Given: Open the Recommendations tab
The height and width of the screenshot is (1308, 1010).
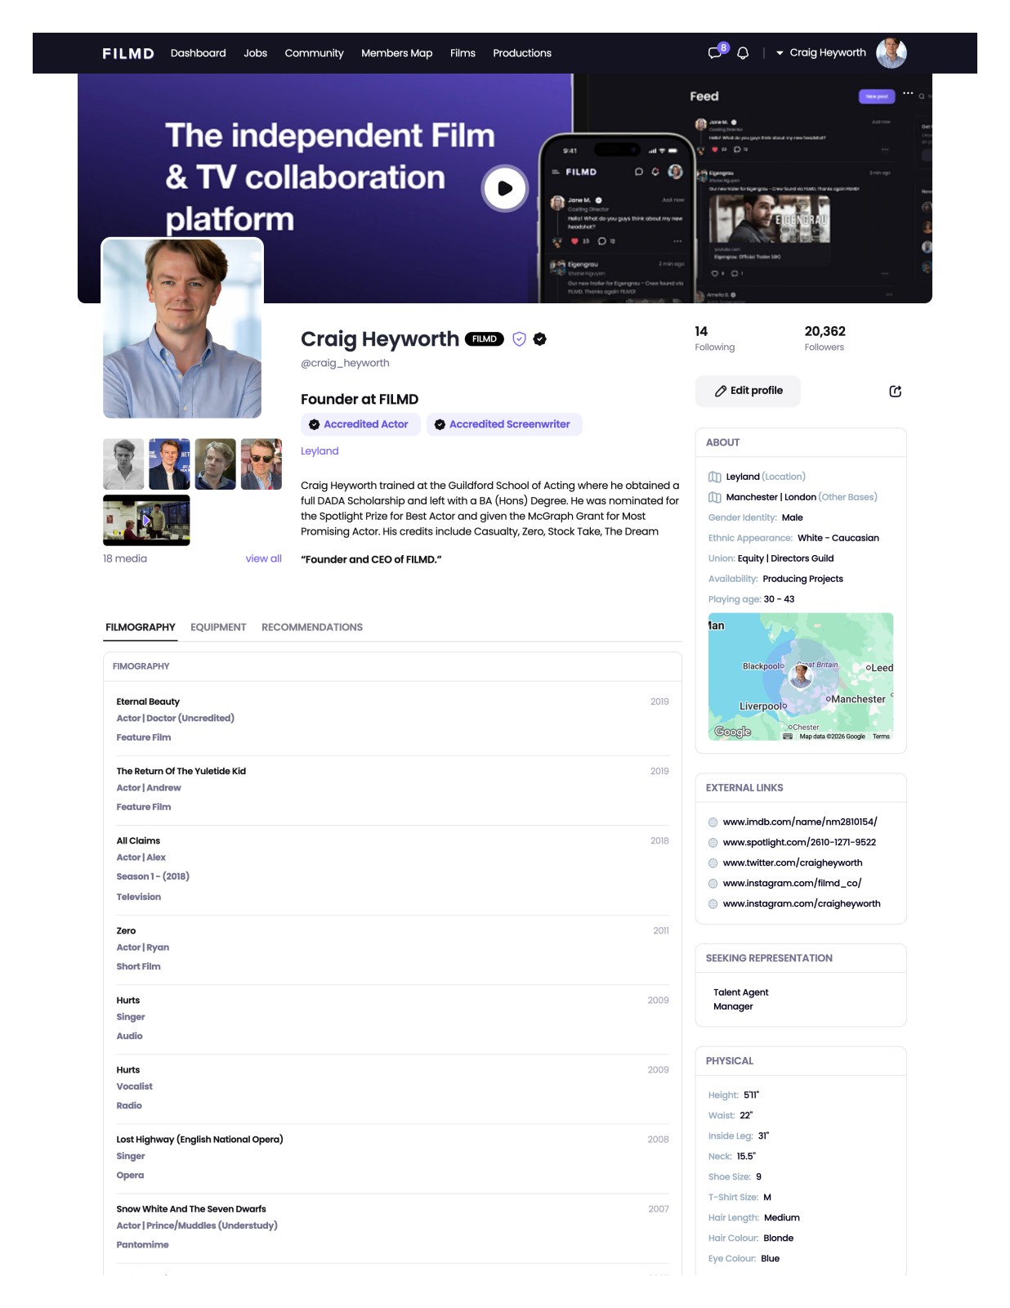Looking at the screenshot, I should pos(311,627).
